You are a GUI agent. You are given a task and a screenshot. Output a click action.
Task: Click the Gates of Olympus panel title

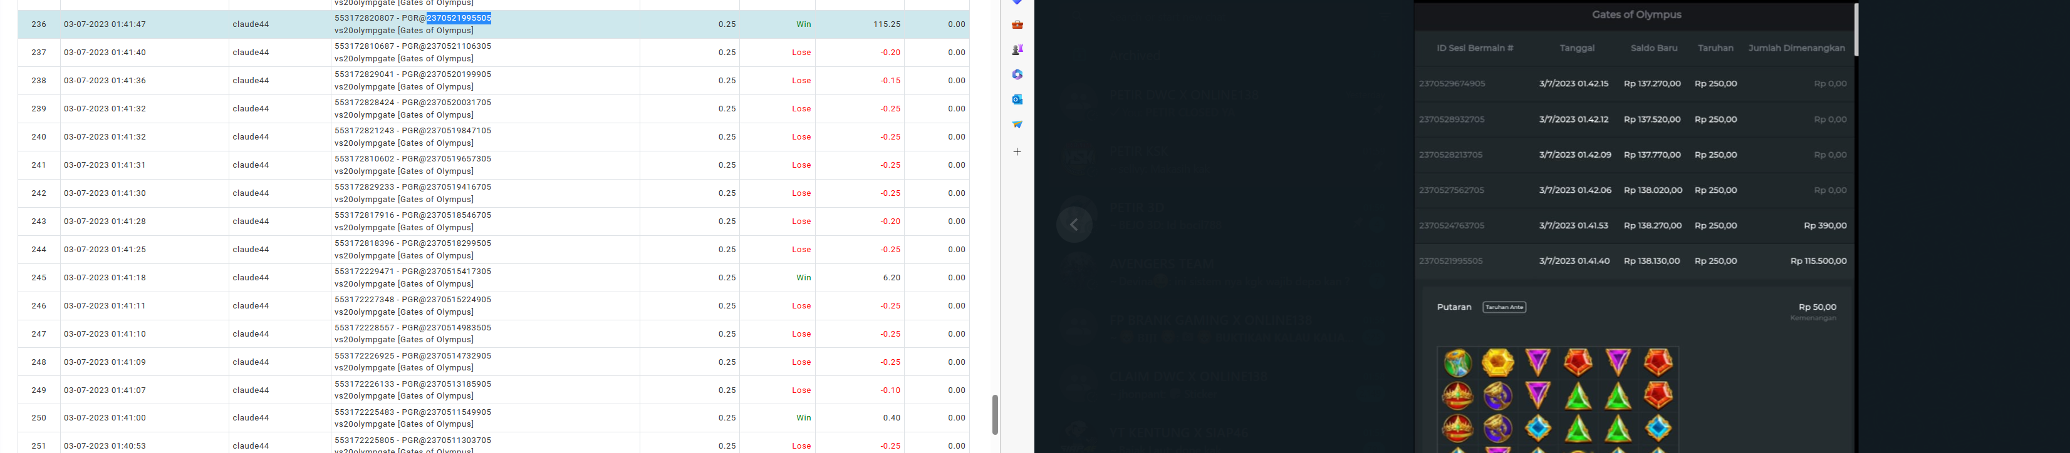1636,14
